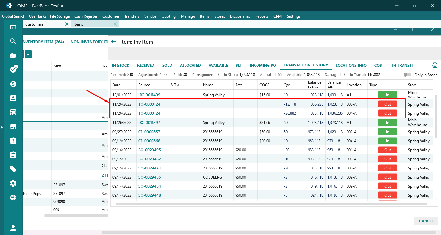
Task: Open the folders icon in left sidebar
Action: [x=13, y=56]
